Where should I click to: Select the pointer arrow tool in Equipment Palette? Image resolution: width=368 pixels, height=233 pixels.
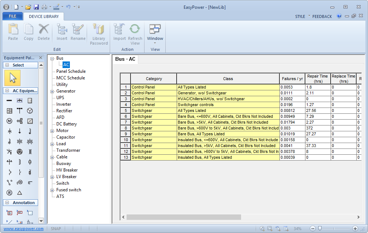(x=12, y=78)
